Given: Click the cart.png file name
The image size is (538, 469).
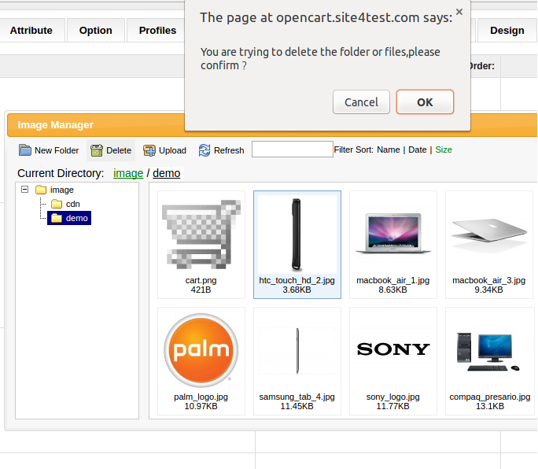Looking at the screenshot, I should tap(201, 280).
